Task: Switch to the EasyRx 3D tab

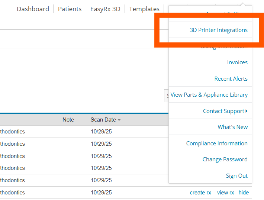Action: [x=105, y=9]
